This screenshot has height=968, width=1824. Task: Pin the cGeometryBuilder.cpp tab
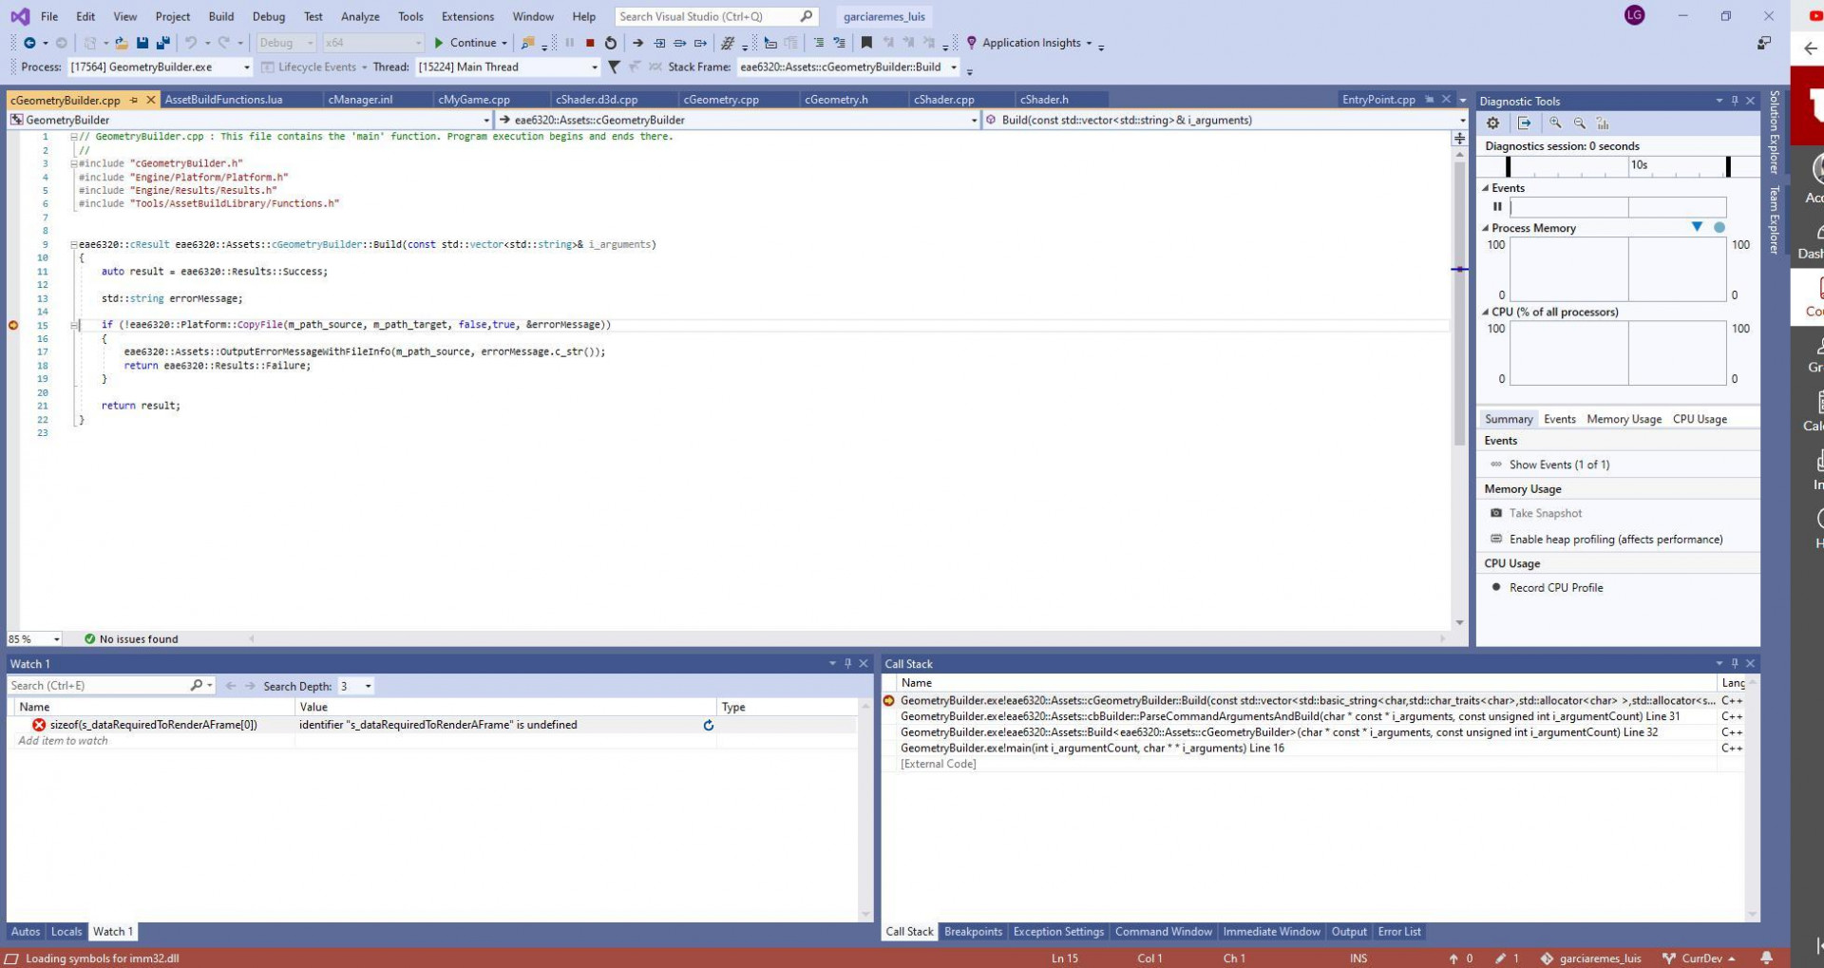pyautogui.click(x=134, y=100)
